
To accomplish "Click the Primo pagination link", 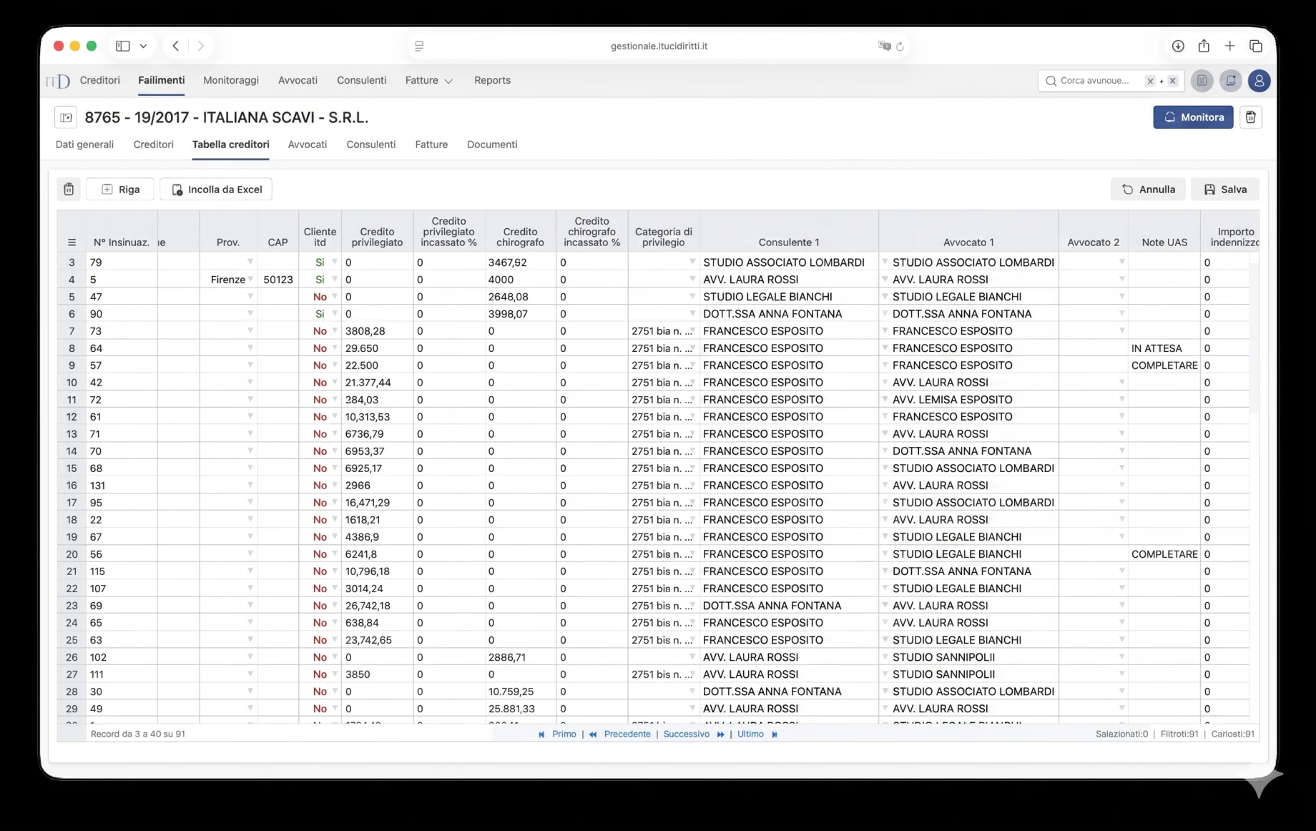I will [564, 734].
